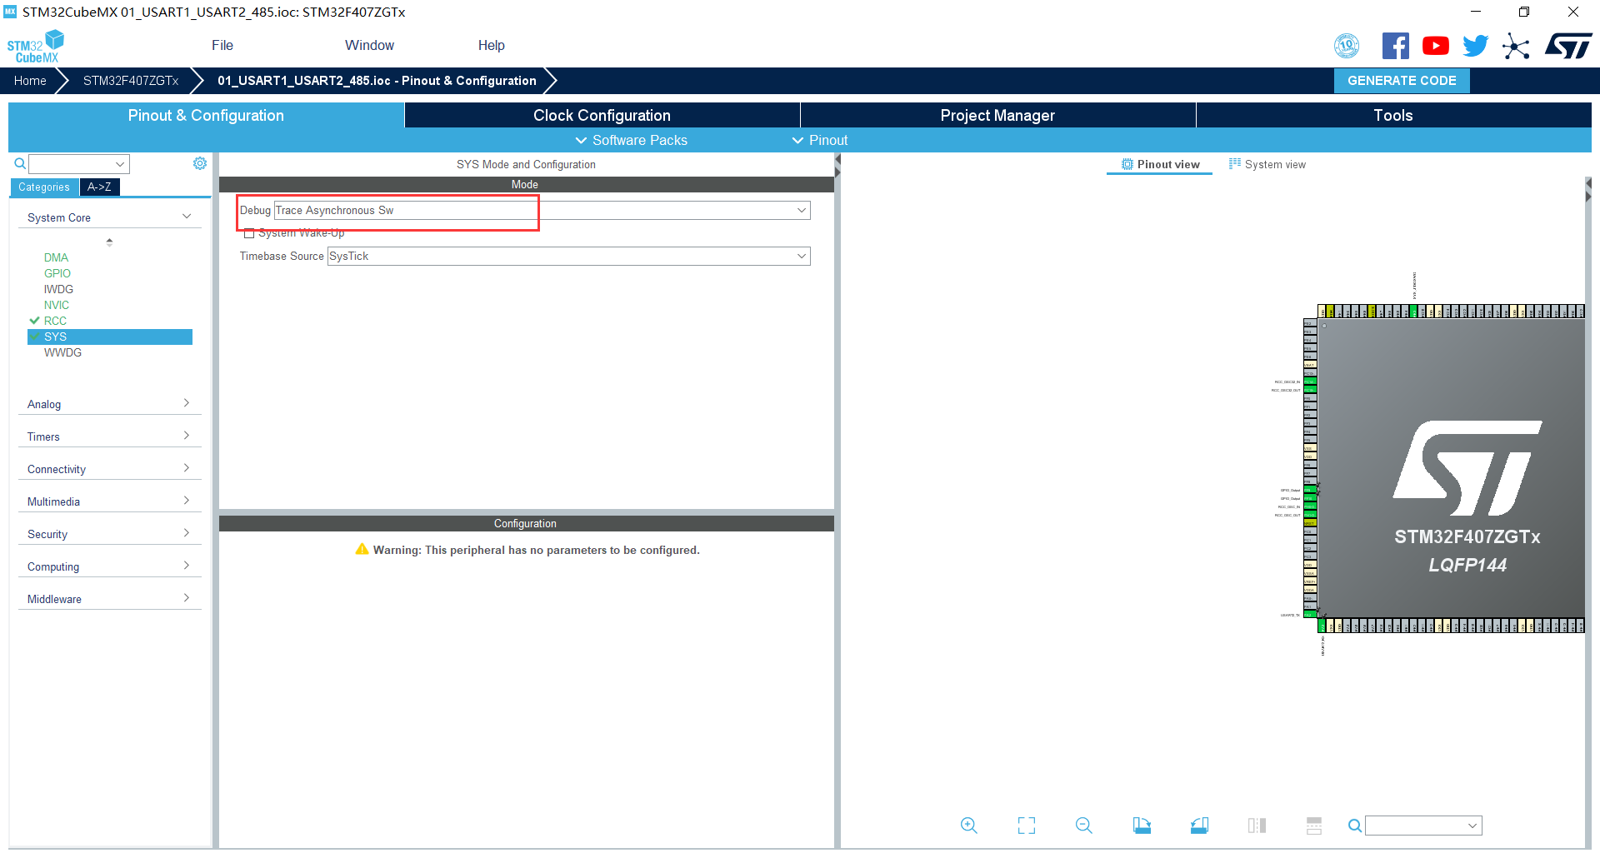Image resolution: width=1600 pixels, height=858 pixels.
Task: Expand the Security category
Action: [x=109, y=534]
